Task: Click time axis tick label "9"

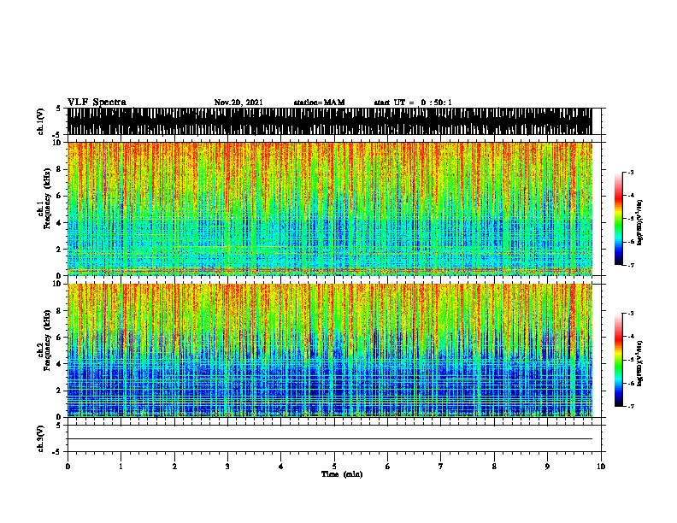Action: 547,467
